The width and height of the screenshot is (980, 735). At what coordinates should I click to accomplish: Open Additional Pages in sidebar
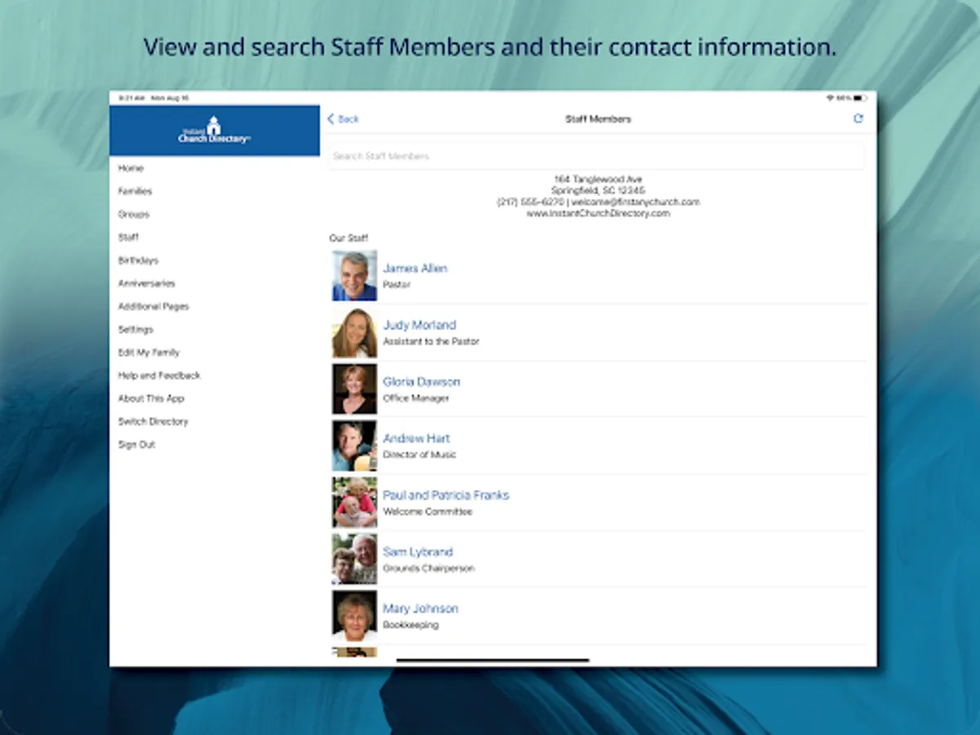click(x=154, y=306)
